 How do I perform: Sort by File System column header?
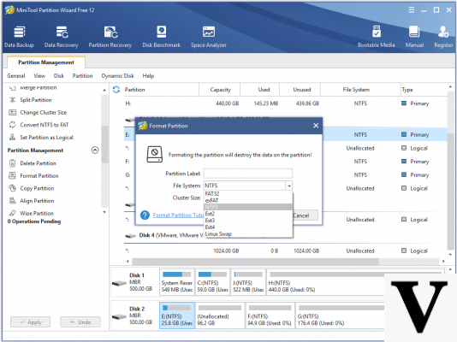pos(360,90)
